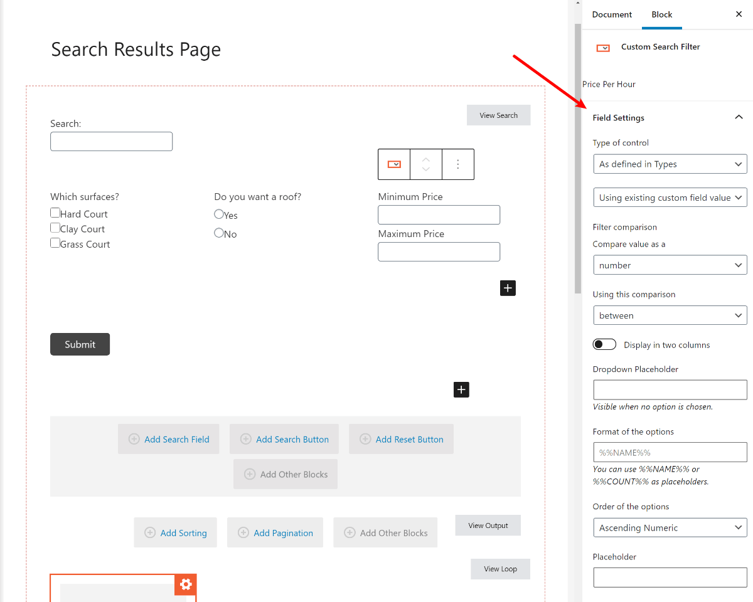
Task: Check the Hard Court checkbox
Action: [55, 213]
